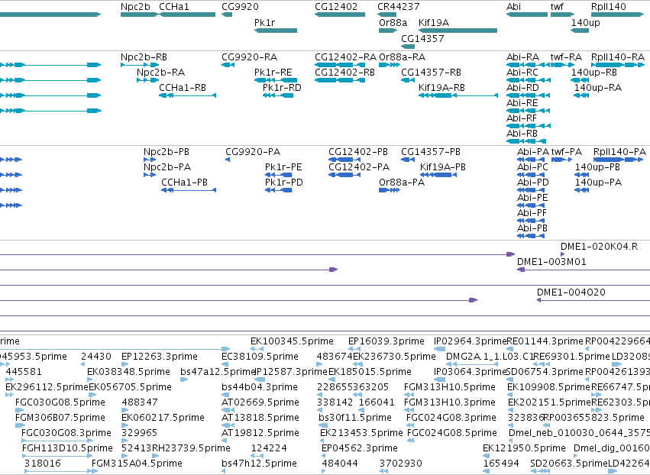Image resolution: width=650 pixels, height=475 pixels.
Task: Open transcript Npc2b-RB
Action: [x=140, y=65]
